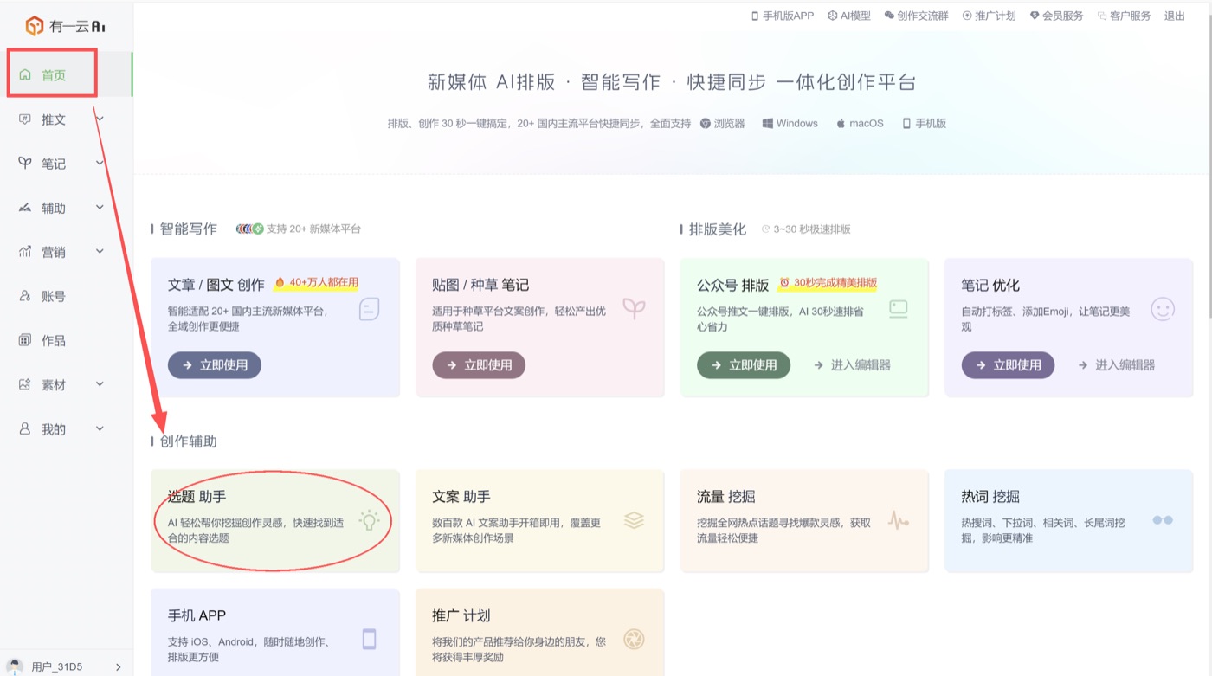
Task: Open 创作交流群 in top menu
Action: (916, 16)
